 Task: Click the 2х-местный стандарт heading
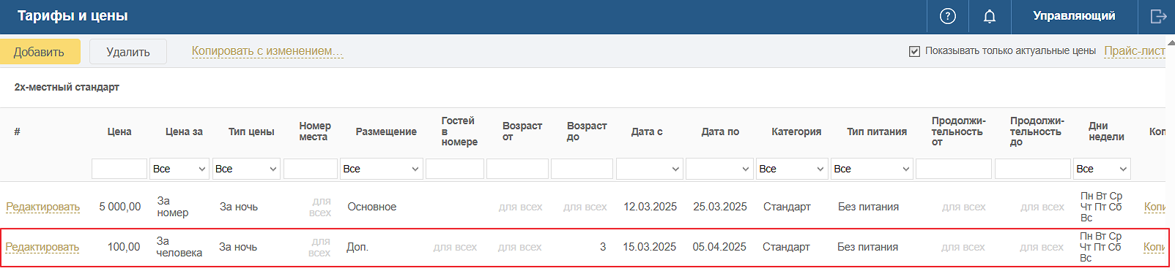point(67,87)
